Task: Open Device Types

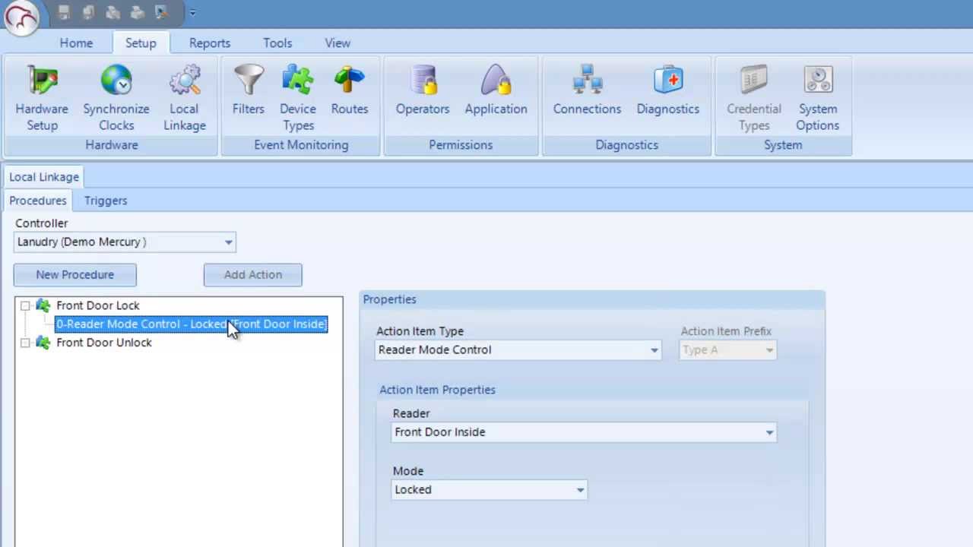Action: 298,99
